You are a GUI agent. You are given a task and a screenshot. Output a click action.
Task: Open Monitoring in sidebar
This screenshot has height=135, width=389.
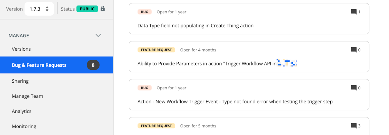(x=24, y=126)
